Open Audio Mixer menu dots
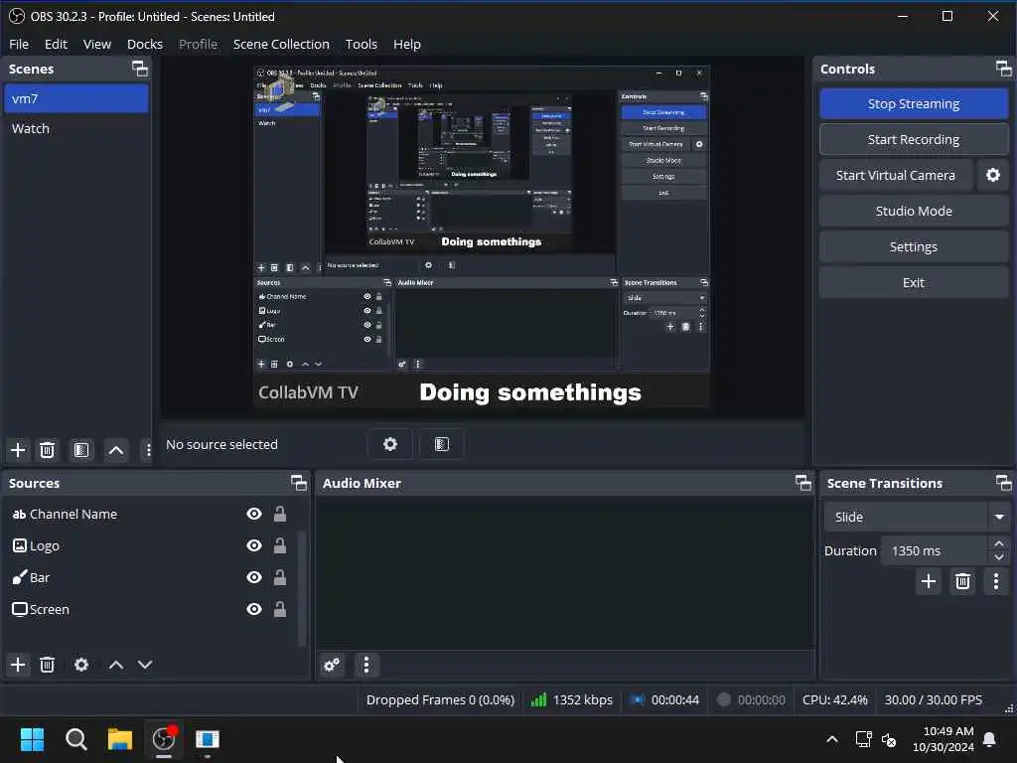 click(366, 665)
